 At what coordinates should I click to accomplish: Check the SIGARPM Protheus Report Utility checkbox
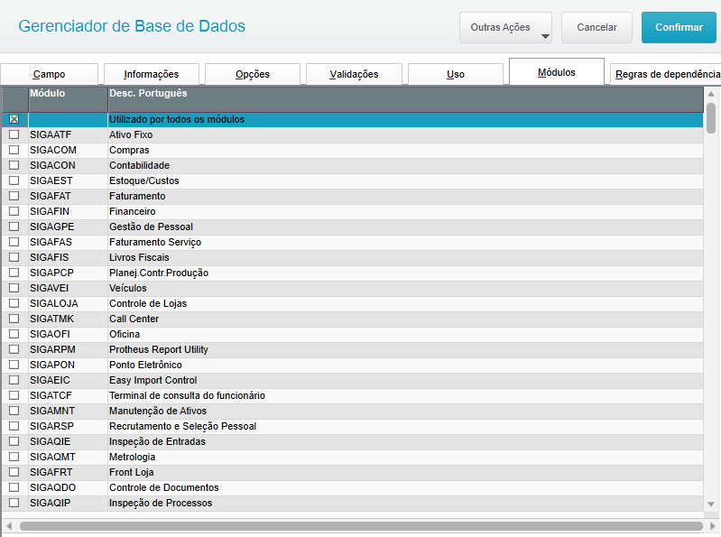pos(14,349)
